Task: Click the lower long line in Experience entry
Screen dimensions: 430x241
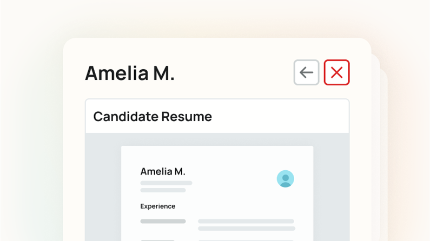Action: 246,229
